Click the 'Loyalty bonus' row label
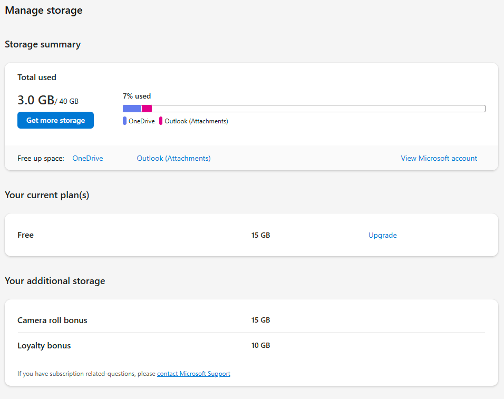 pos(44,346)
